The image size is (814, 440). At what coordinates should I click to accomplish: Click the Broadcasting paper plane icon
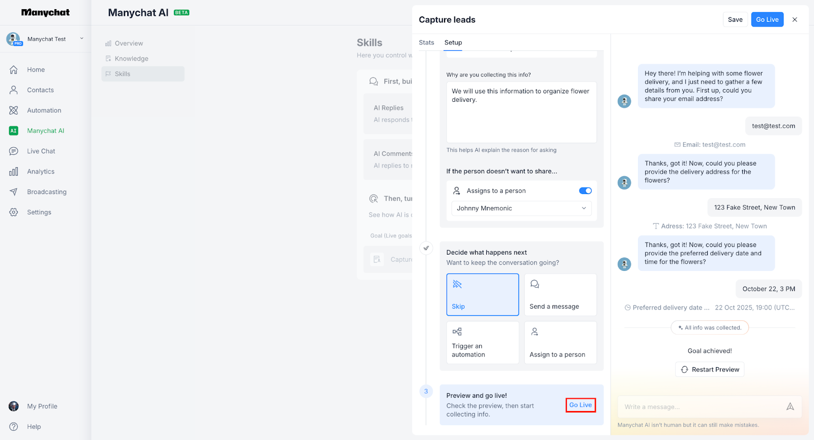click(14, 192)
